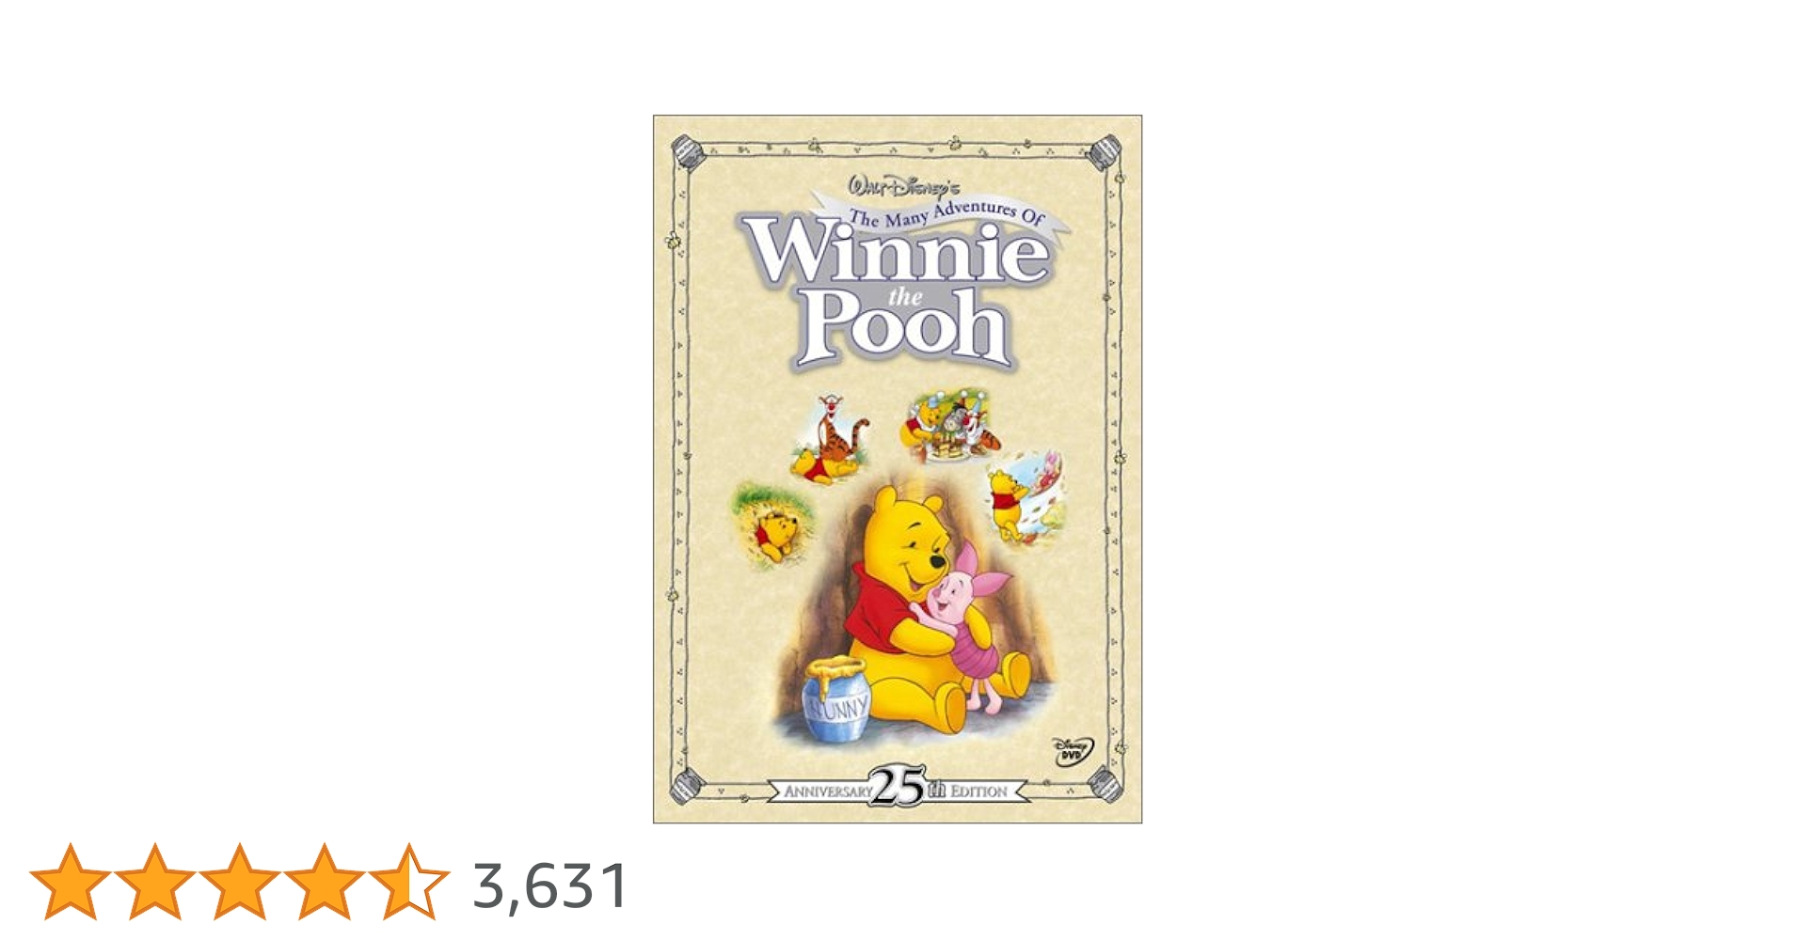Screen dimensions: 1797x940
Task: Click the Tigger bouncing on Pooh vignette
Action: pos(830,440)
